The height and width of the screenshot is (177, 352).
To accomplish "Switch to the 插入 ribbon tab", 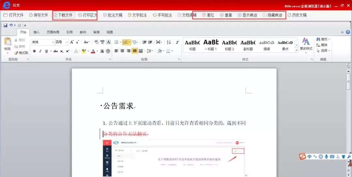I will (37, 32).
